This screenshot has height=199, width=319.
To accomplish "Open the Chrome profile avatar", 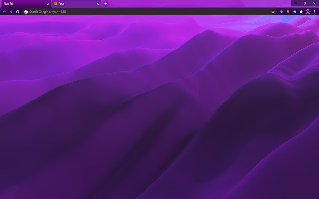I will click(x=308, y=11).
